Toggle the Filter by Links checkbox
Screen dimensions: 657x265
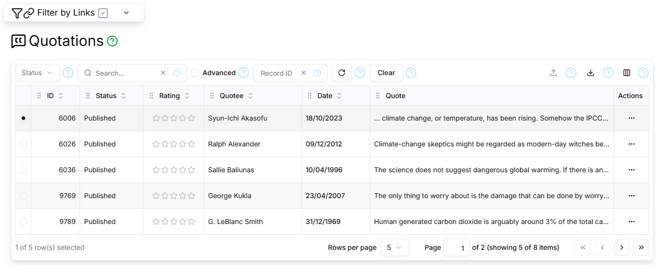pos(103,13)
